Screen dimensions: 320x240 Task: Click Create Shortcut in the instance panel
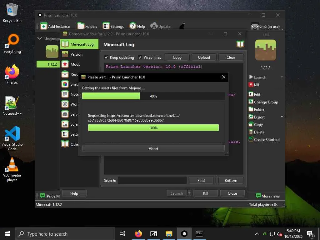pos(264,140)
